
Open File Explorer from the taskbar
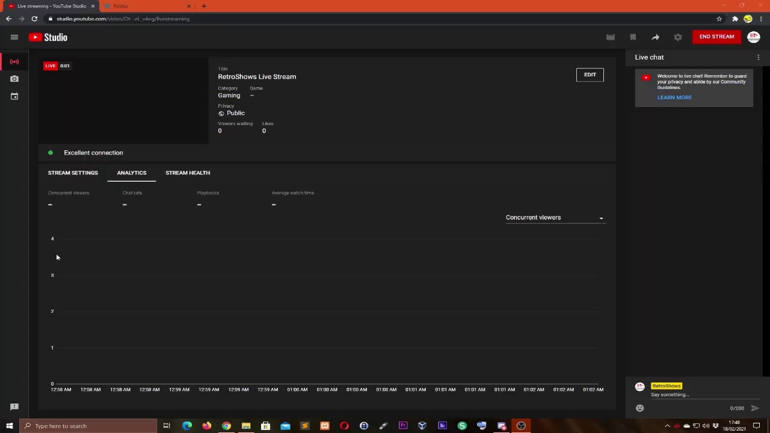pos(246,426)
